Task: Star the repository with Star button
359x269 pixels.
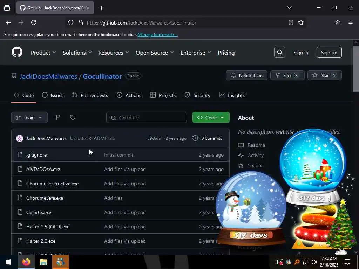Action: 325,76
